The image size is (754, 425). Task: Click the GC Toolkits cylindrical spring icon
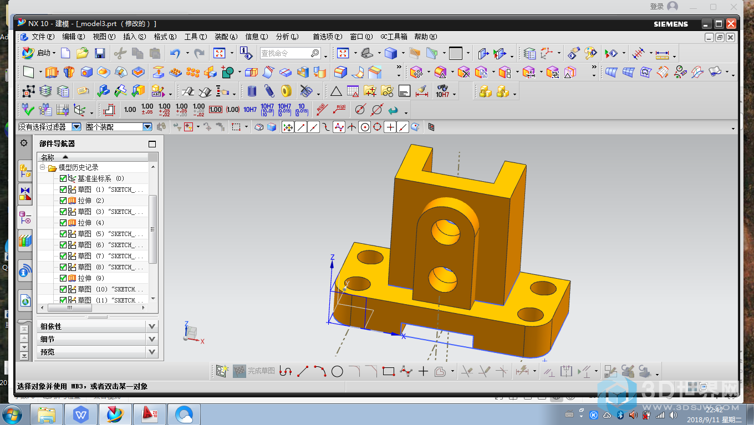[x=252, y=91]
